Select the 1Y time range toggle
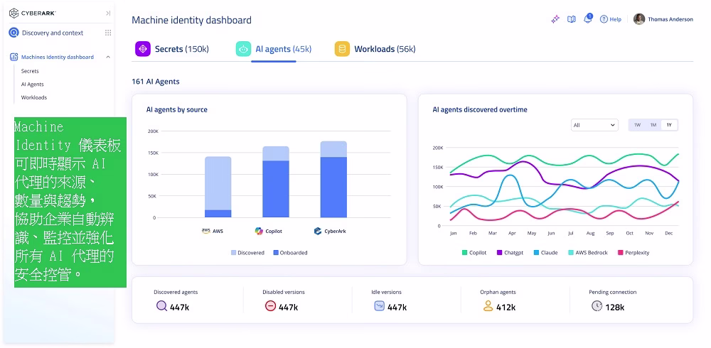The width and height of the screenshot is (711, 348). (668, 125)
